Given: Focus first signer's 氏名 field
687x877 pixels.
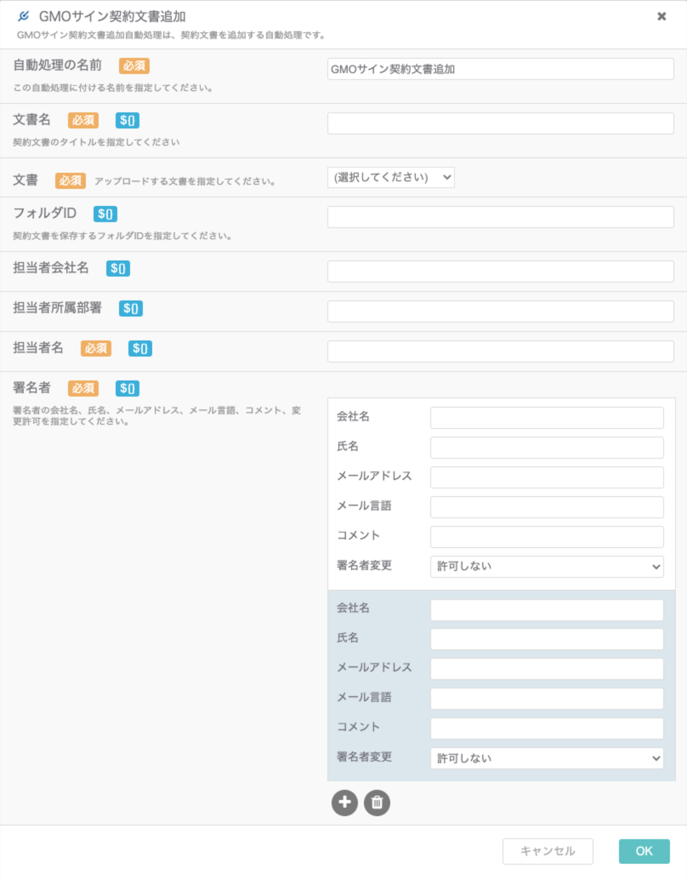Looking at the screenshot, I should (547, 448).
